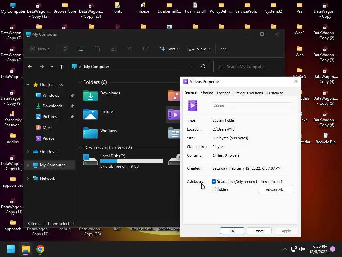This screenshot has height=257, width=342.
Task: Open the See more ellipsis menu
Action: pyautogui.click(x=223, y=49)
